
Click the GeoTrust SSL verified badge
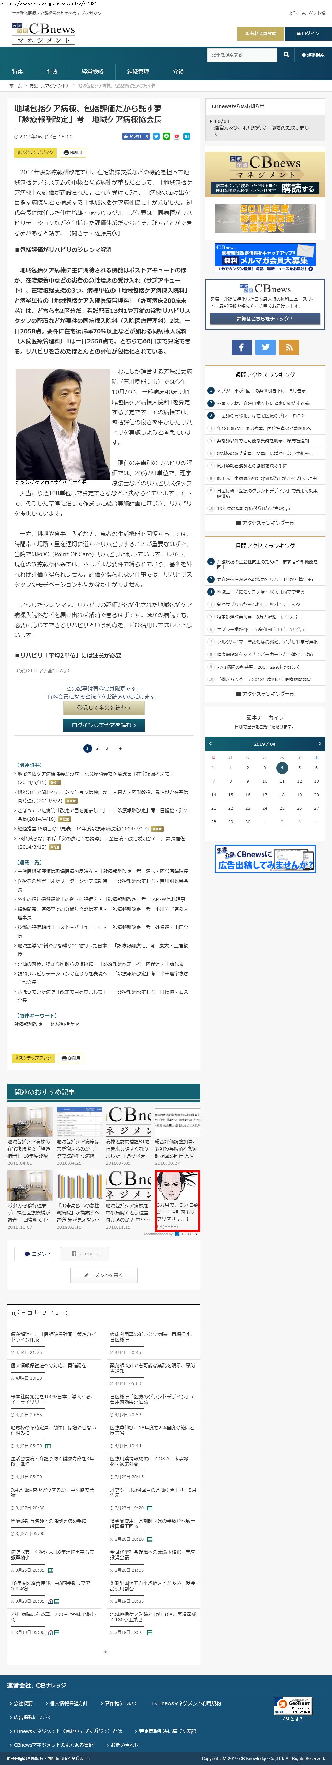293,1706
